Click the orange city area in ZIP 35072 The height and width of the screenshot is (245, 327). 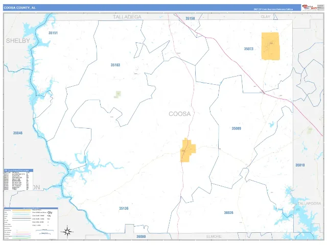click(270, 46)
